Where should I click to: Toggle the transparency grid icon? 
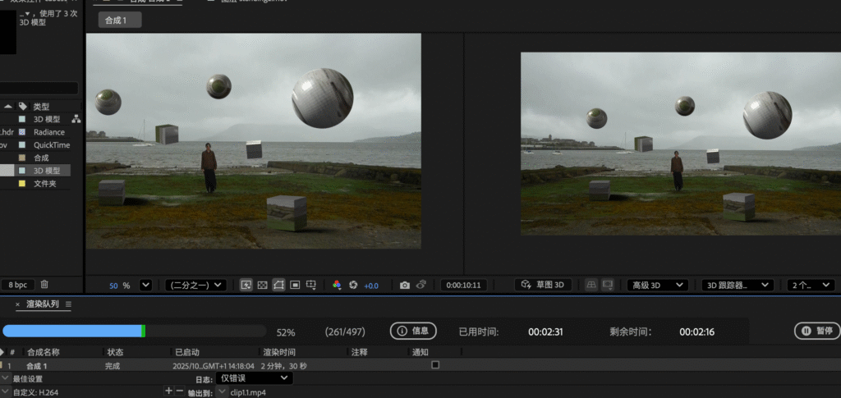pyautogui.click(x=263, y=285)
